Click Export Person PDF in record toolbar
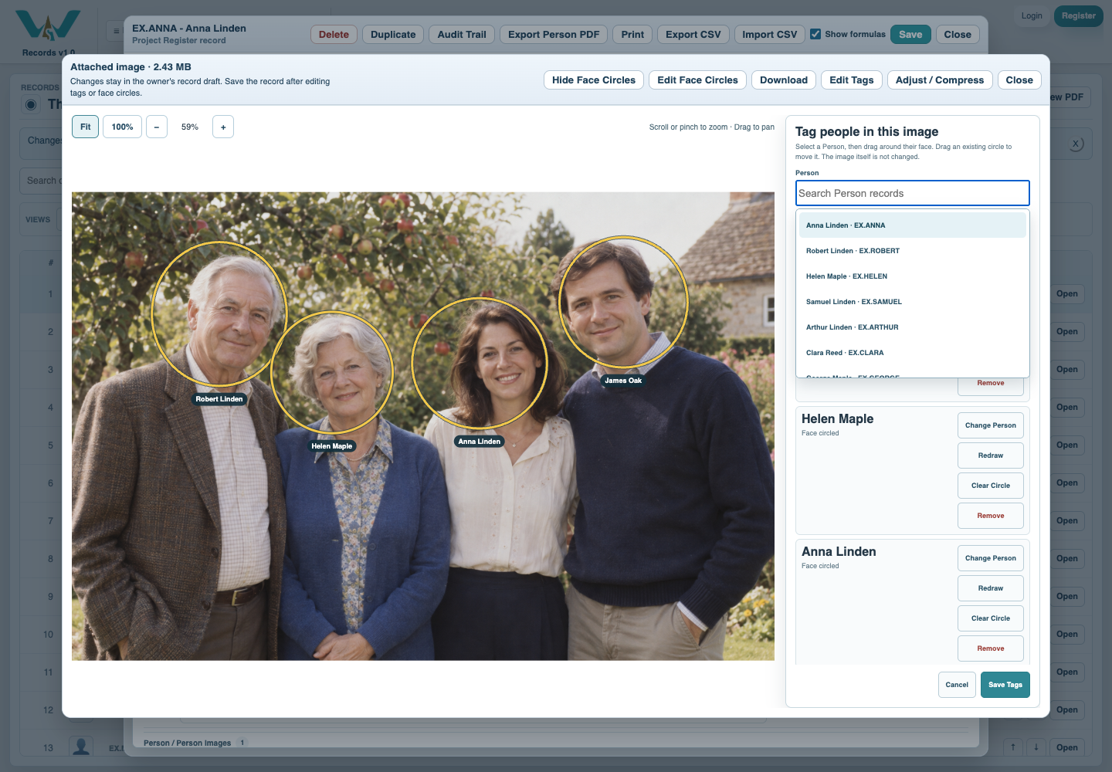Viewport: 1112px width, 772px height. click(554, 35)
